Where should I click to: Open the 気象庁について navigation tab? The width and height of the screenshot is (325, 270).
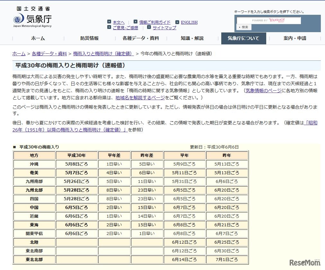point(243,38)
